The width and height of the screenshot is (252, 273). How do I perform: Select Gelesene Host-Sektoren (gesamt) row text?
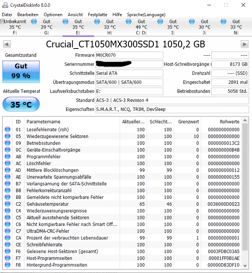(62, 252)
